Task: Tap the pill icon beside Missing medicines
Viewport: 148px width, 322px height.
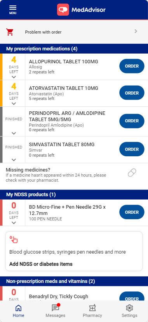Action: point(132,173)
